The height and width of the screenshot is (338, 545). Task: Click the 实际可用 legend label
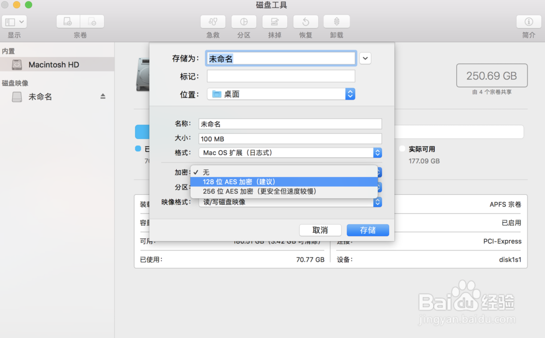[422, 149]
